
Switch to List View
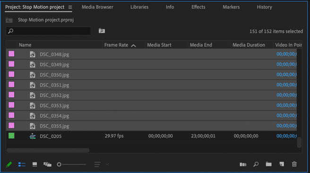point(22,164)
